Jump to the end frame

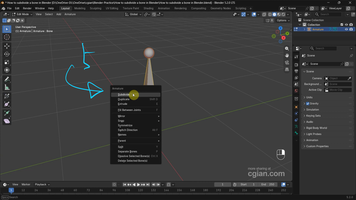click(x=148, y=185)
